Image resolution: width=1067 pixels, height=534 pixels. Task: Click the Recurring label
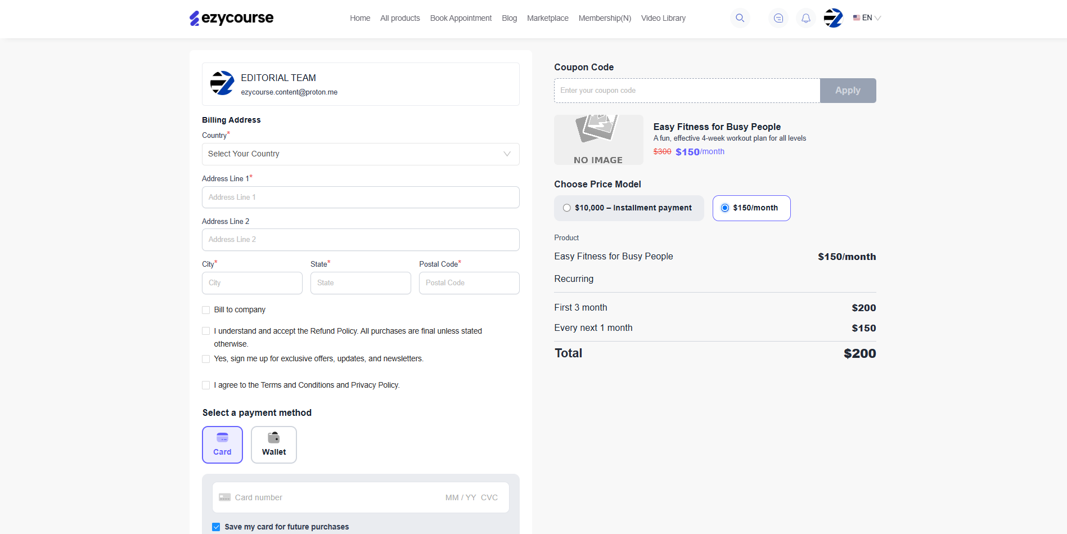(x=574, y=279)
